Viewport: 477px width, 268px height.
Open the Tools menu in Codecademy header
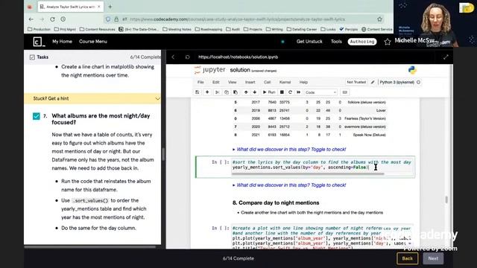pyautogui.click(x=336, y=42)
